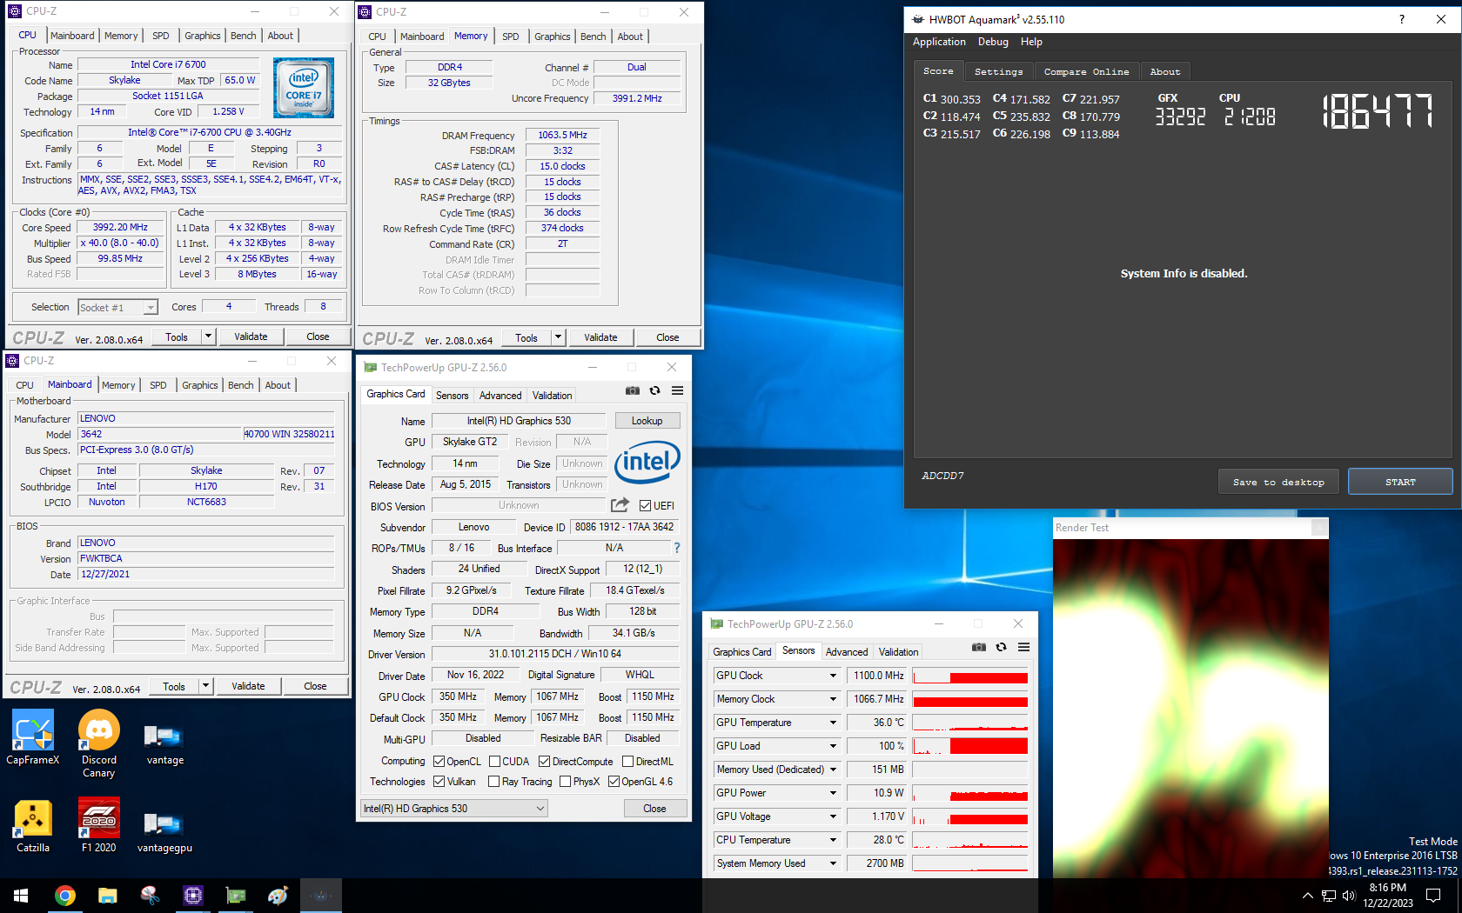The image size is (1462, 913).
Task: Click camera icon in GPU-Z Sensors window
Action: pyautogui.click(x=979, y=648)
